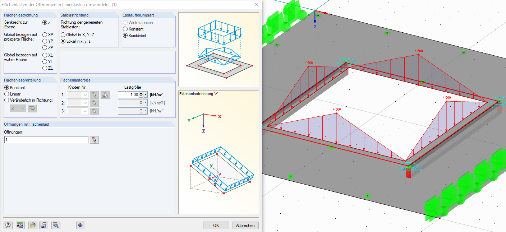506x232 pixels.
Task: Toggle the eye preview button
Action: point(80,225)
